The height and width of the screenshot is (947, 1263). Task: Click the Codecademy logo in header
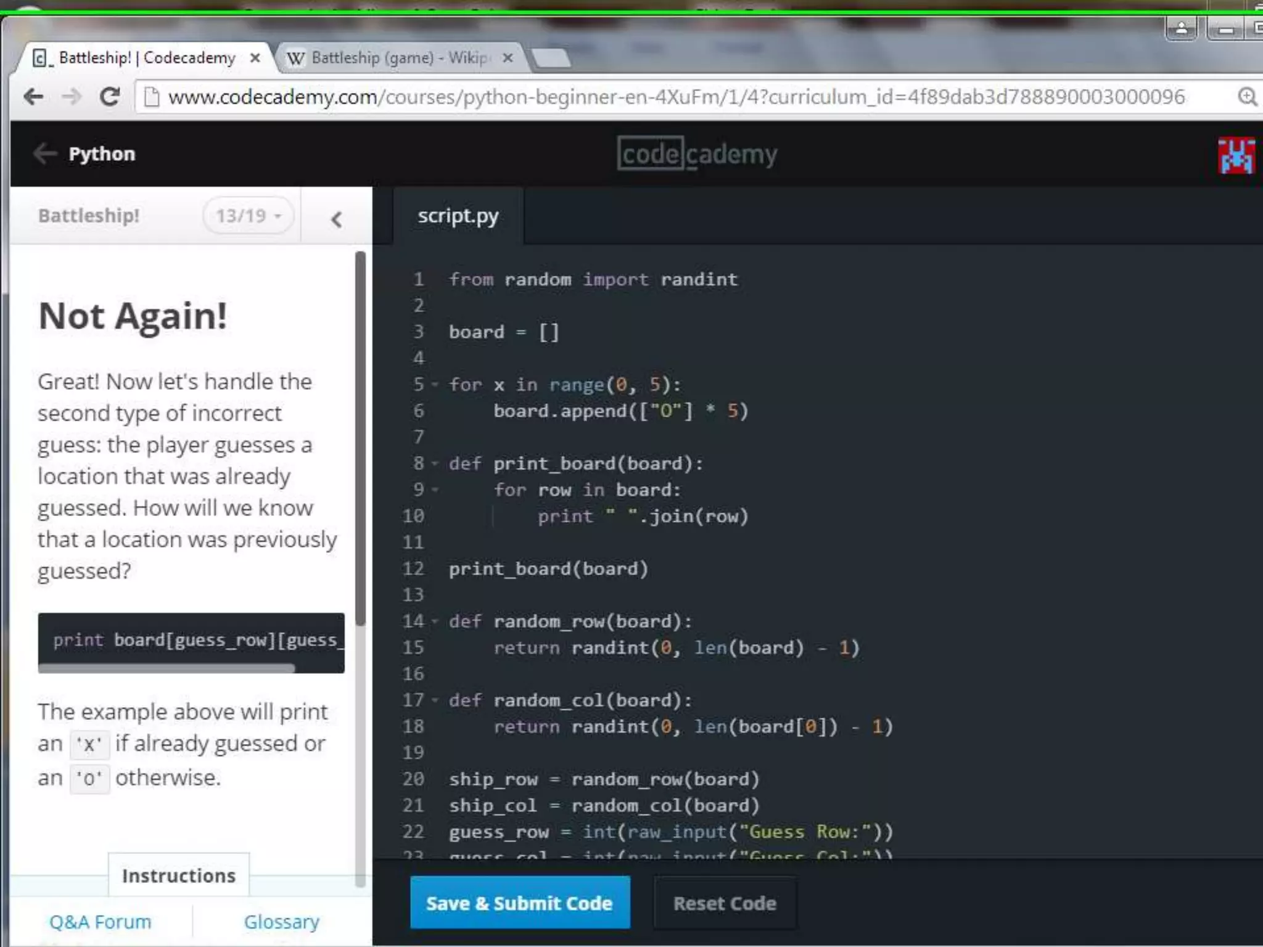pyautogui.click(x=697, y=154)
